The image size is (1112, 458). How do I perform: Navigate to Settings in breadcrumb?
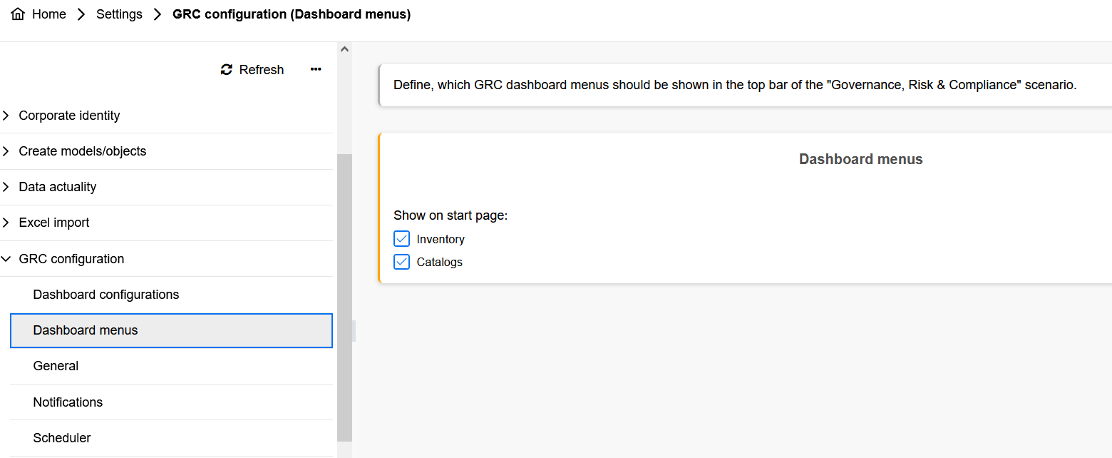tap(119, 14)
